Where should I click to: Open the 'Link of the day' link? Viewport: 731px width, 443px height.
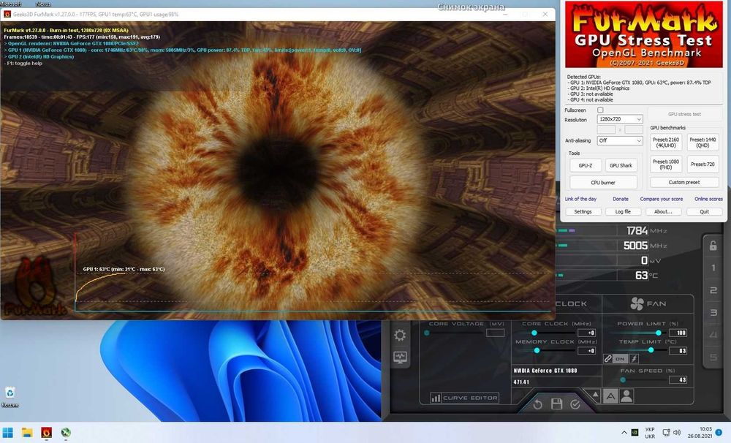[580, 199]
